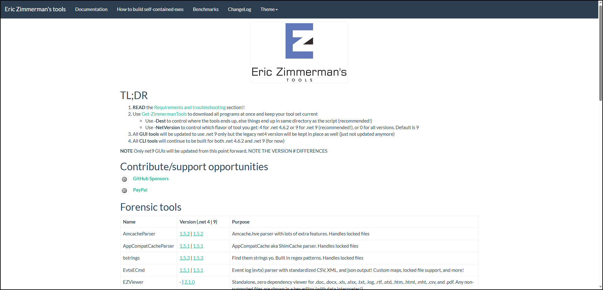
Task: Open the Get-ZimmermanTools link
Action: pos(164,114)
